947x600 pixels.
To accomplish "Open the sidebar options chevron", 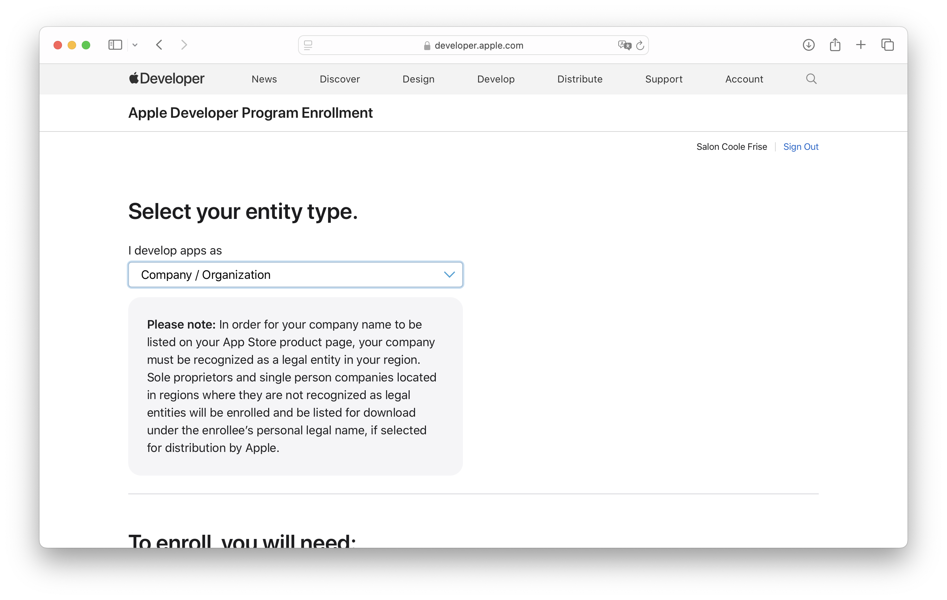I will coord(135,45).
